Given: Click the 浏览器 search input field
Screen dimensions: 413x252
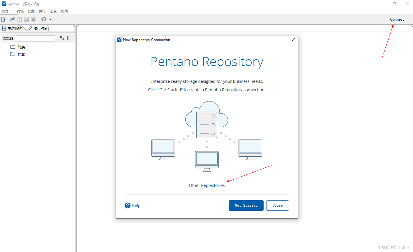Looking at the screenshot, I should [x=36, y=38].
